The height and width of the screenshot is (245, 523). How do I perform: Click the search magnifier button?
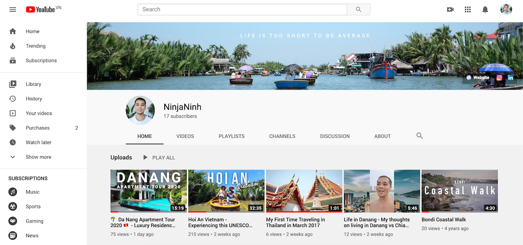(358, 9)
